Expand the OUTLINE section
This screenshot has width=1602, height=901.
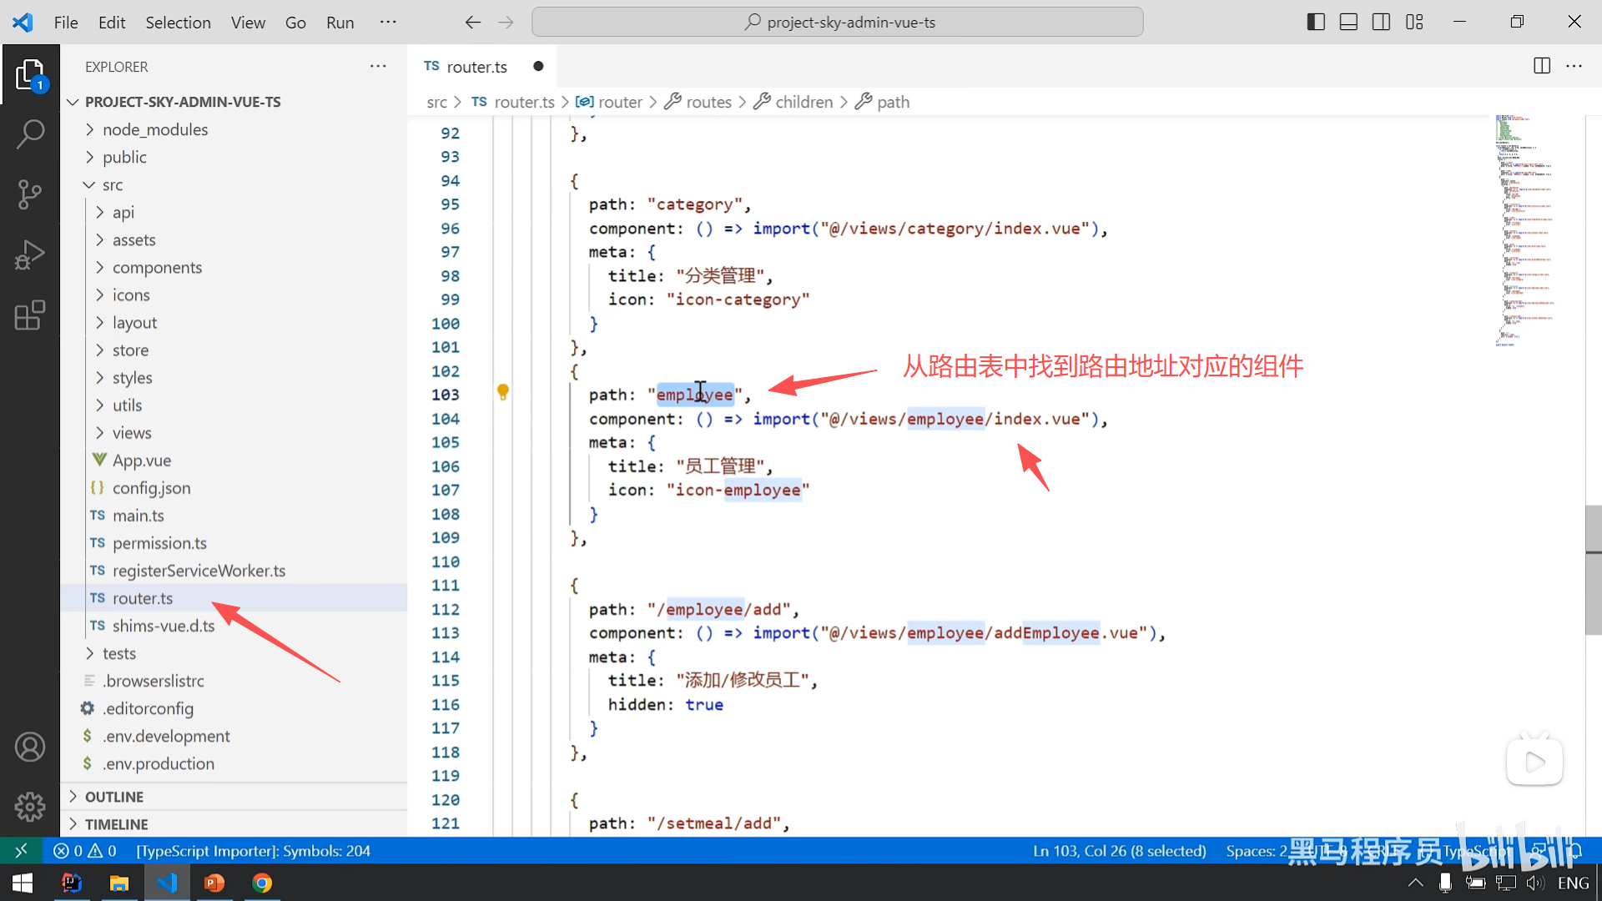coord(114,797)
